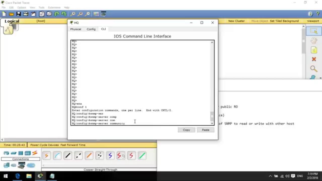The height and width of the screenshot is (181, 322).
Task: Print using the printer toolbar icon
Action: pyautogui.click(x=26, y=14)
